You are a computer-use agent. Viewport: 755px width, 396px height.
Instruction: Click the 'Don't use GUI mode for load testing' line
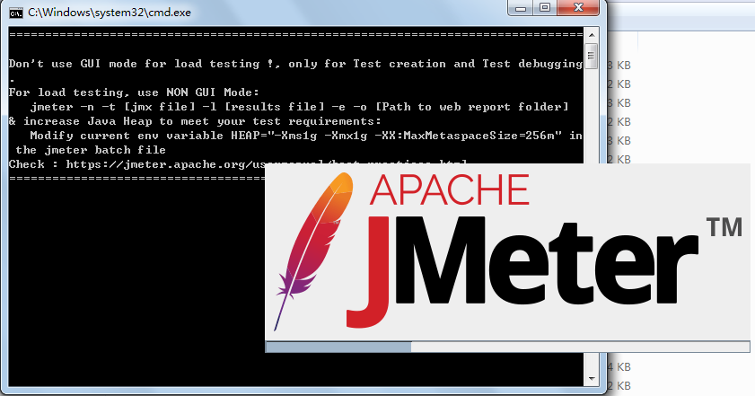click(x=295, y=64)
